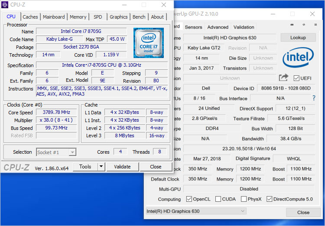Screen dimensions: 325x226
Task: Click the Digital Signature value WHQL
Action: click(x=294, y=159)
